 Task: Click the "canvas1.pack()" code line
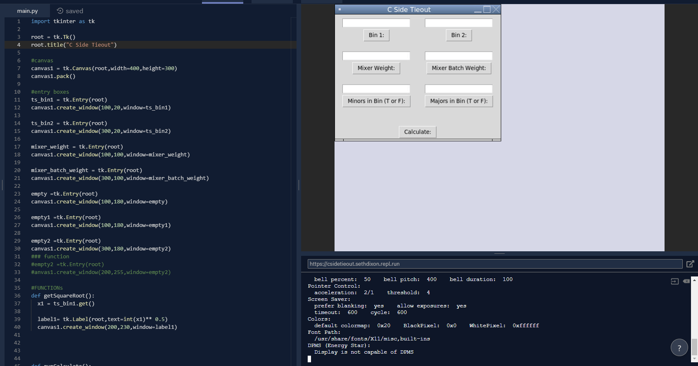[x=53, y=76]
